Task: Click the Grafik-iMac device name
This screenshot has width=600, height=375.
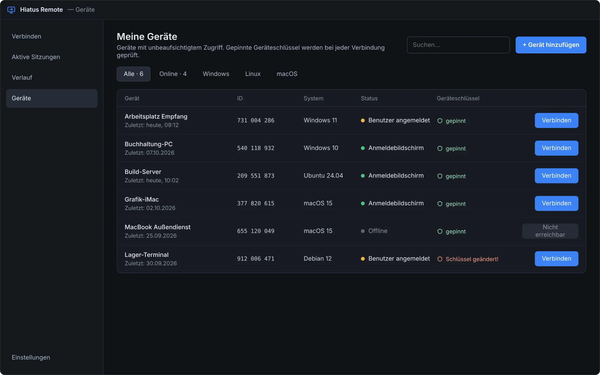Action: (x=142, y=199)
